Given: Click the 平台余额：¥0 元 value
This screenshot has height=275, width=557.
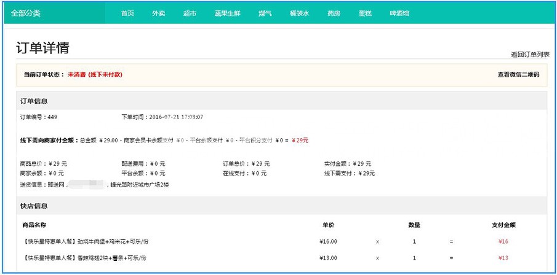Looking at the screenshot, I should click(143, 173).
